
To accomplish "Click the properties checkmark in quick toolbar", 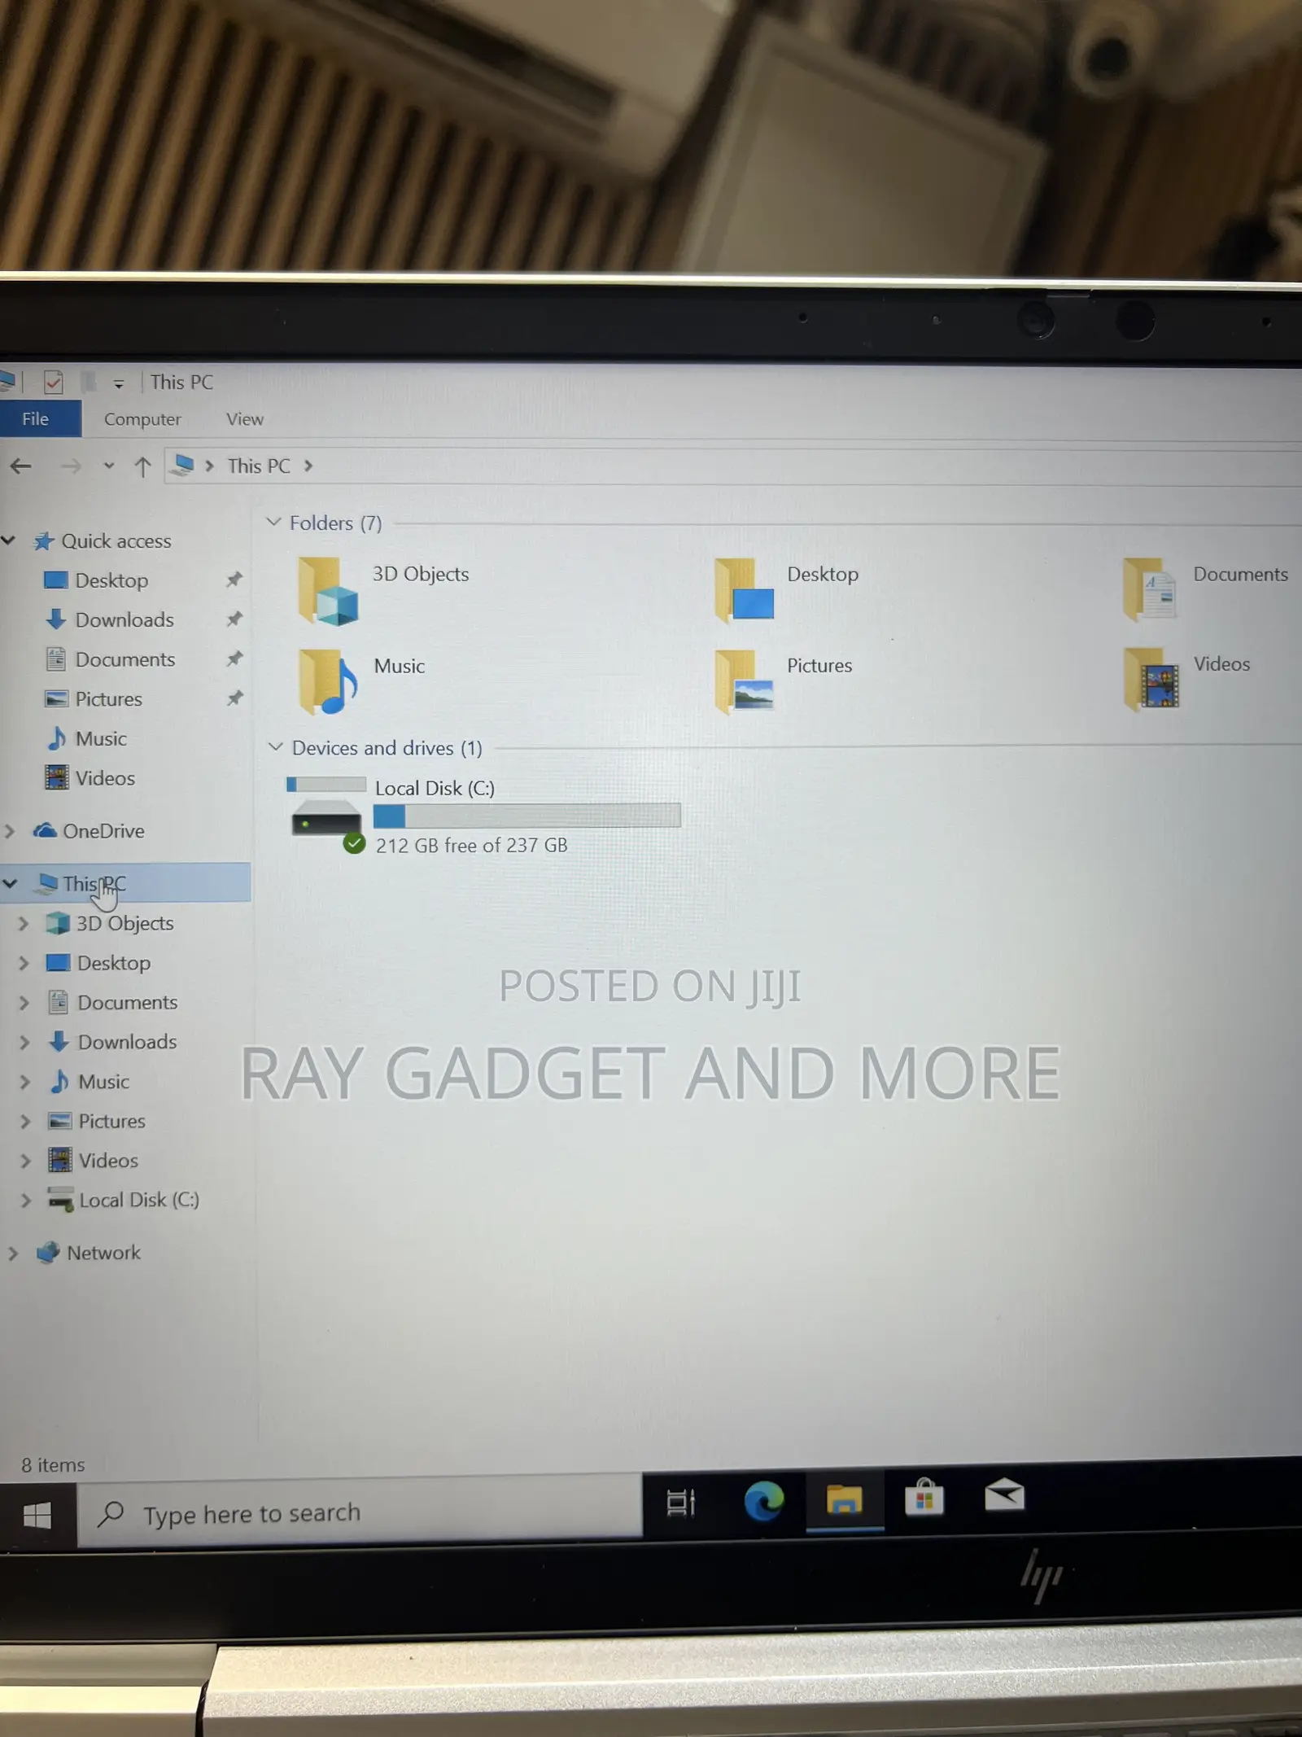I will point(54,382).
